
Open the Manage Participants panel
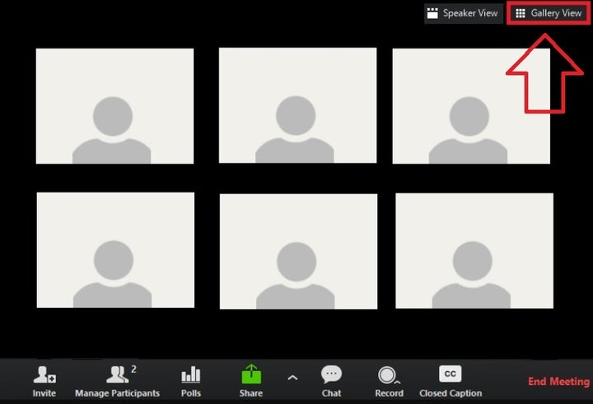(117, 376)
